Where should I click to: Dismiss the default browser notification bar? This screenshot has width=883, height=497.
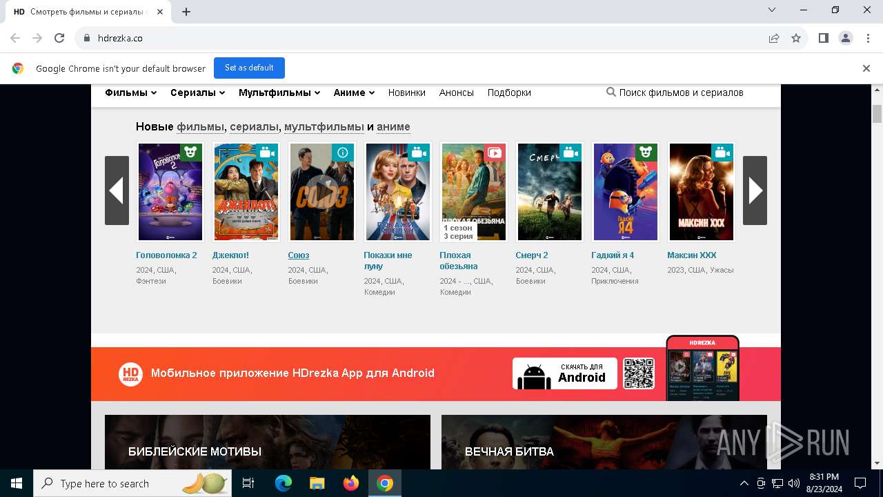866,68
